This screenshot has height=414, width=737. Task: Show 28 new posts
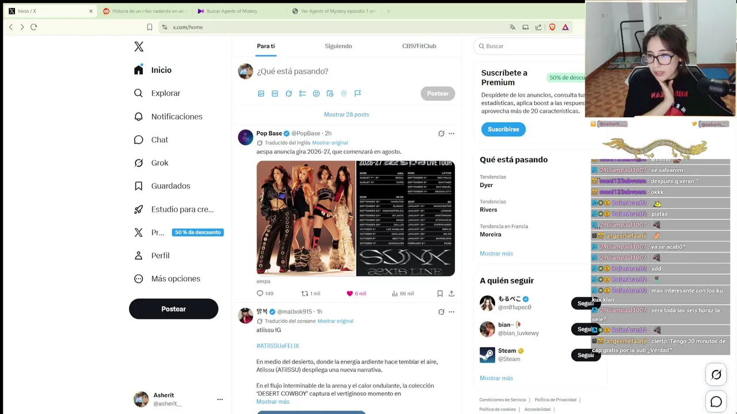347,114
